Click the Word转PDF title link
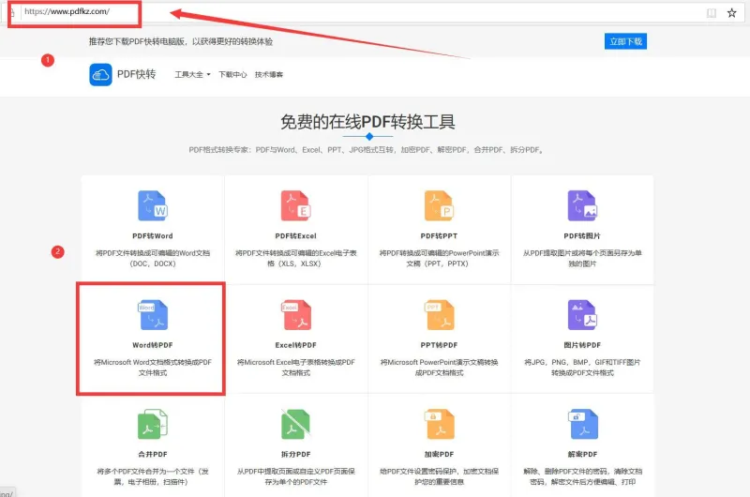This screenshot has height=497, width=750. click(153, 345)
